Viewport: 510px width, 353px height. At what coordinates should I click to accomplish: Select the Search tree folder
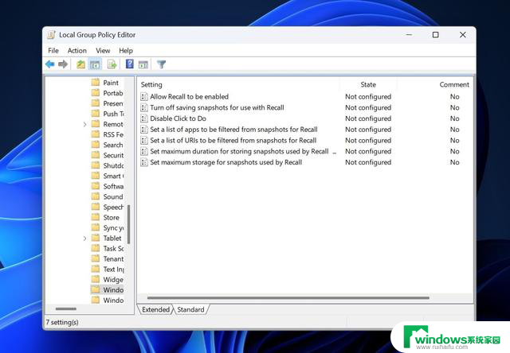[113, 145]
